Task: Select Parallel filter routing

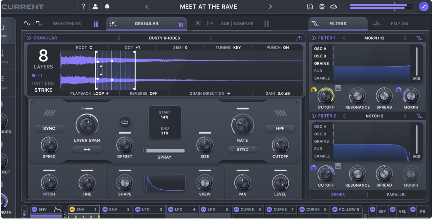Action: click(x=396, y=194)
